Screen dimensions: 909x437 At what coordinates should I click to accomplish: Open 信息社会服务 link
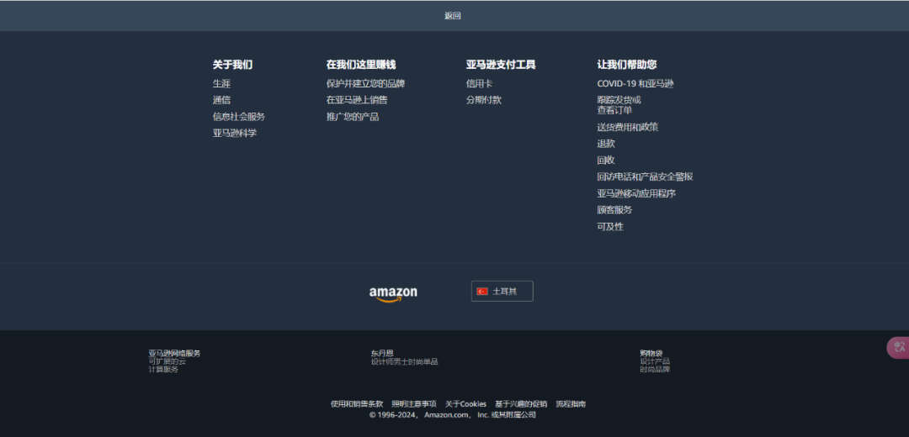(x=239, y=117)
